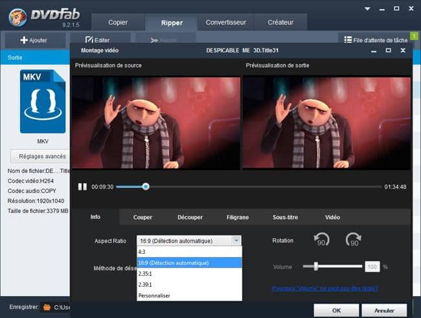Click the Annuler button
Screen dimensions: 421x318
pos(384,310)
